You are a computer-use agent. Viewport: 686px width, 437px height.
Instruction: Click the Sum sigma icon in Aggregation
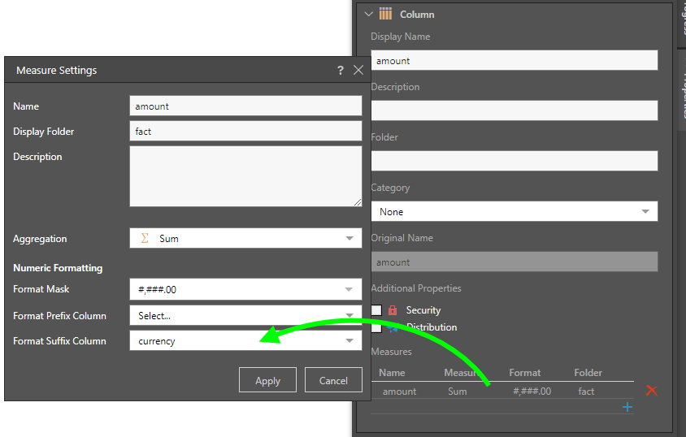145,239
